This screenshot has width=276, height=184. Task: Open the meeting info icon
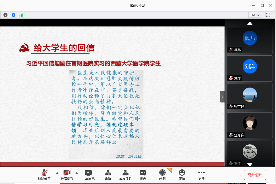click(5, 15)
